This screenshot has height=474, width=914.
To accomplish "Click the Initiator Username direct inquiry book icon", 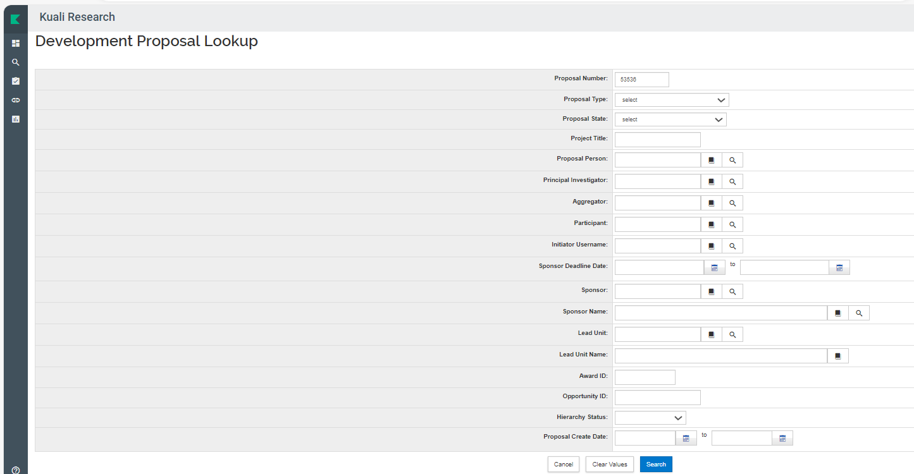I will [x=712, y=246].
